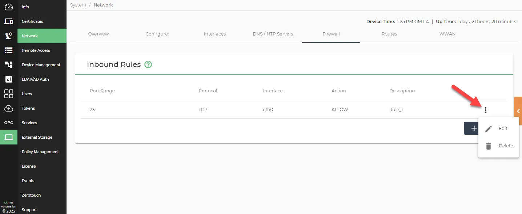Click the Protocol column header
Image resolution: width=522 pixels, height=214 pixels.
208,91
